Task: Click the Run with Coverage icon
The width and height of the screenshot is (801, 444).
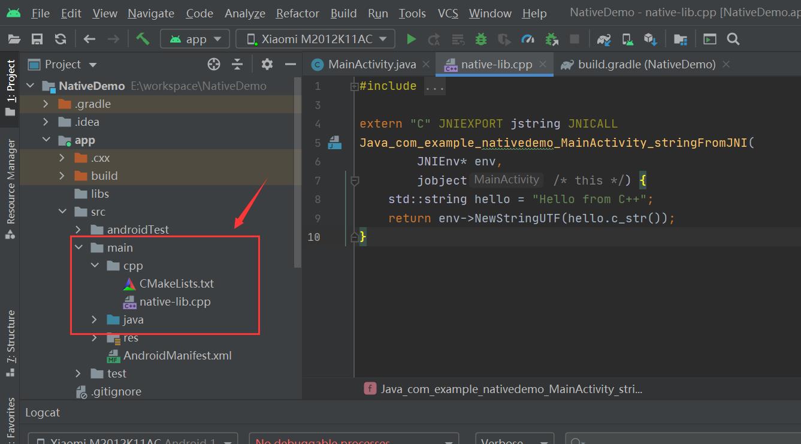Action: [504, 40]
